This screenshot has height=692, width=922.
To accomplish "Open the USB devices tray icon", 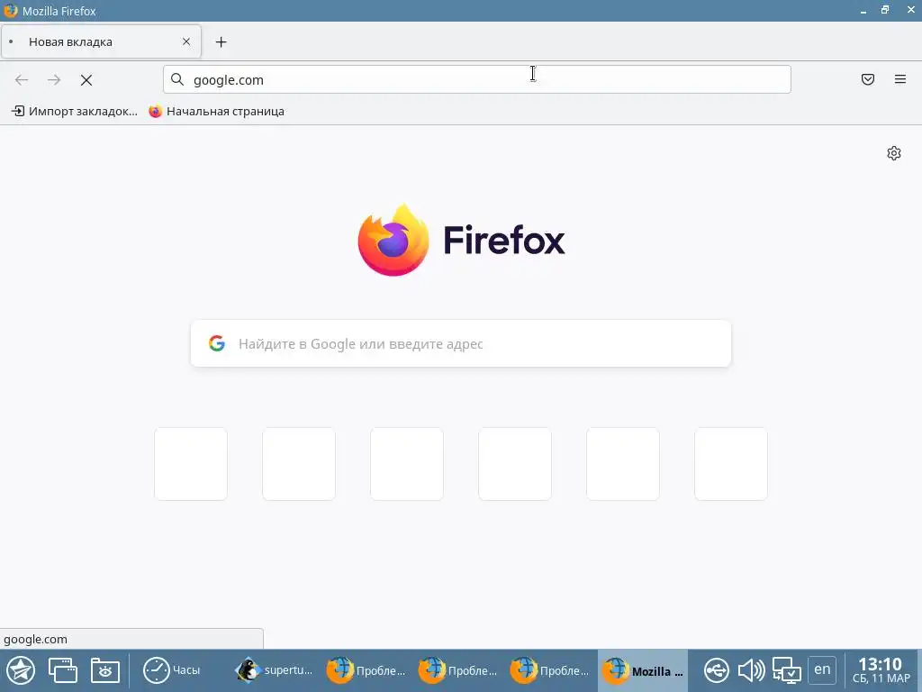I will coord(716,670).
